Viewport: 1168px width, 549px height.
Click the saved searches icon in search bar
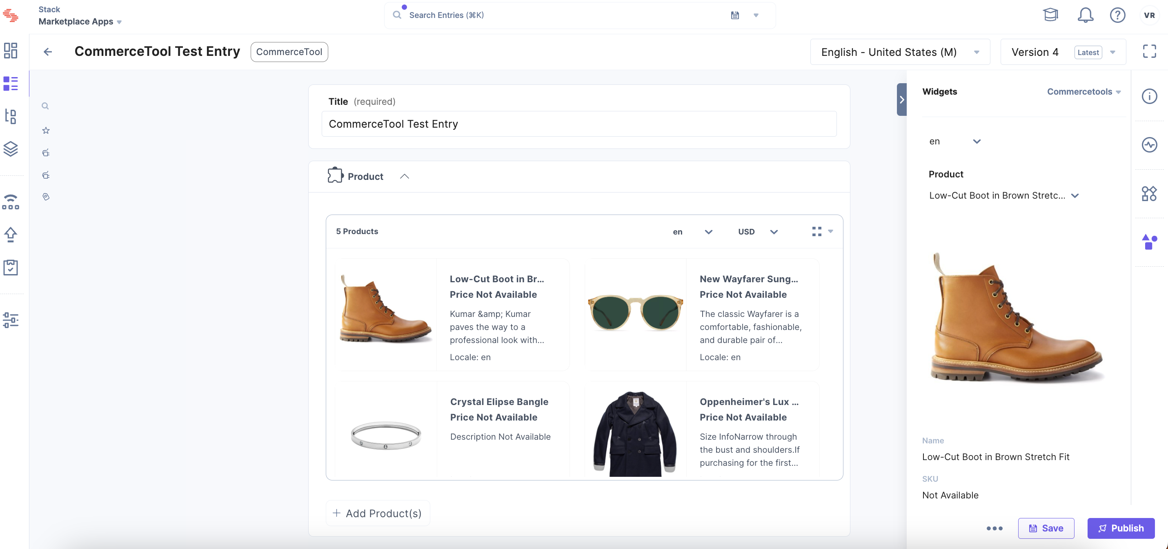pyautogui.click(x=735, y=15)
